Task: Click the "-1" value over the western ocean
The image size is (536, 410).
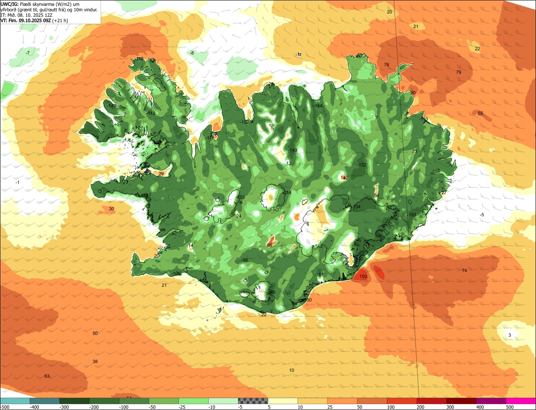Action: click(x=17, y=182)
